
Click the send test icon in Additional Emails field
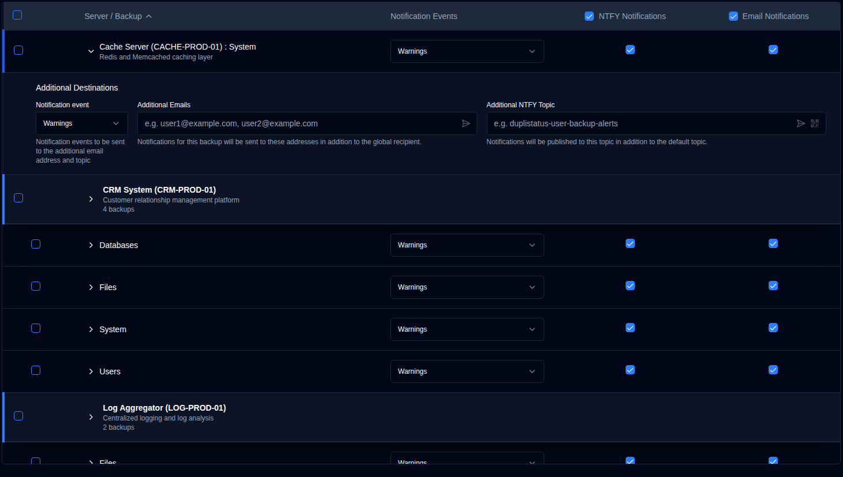(x=466, y=123)
